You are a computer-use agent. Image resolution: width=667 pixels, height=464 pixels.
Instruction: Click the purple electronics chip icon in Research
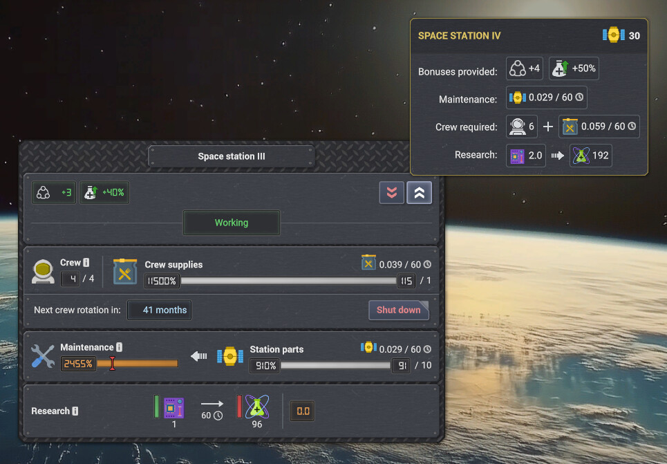(x=174, y=408)
